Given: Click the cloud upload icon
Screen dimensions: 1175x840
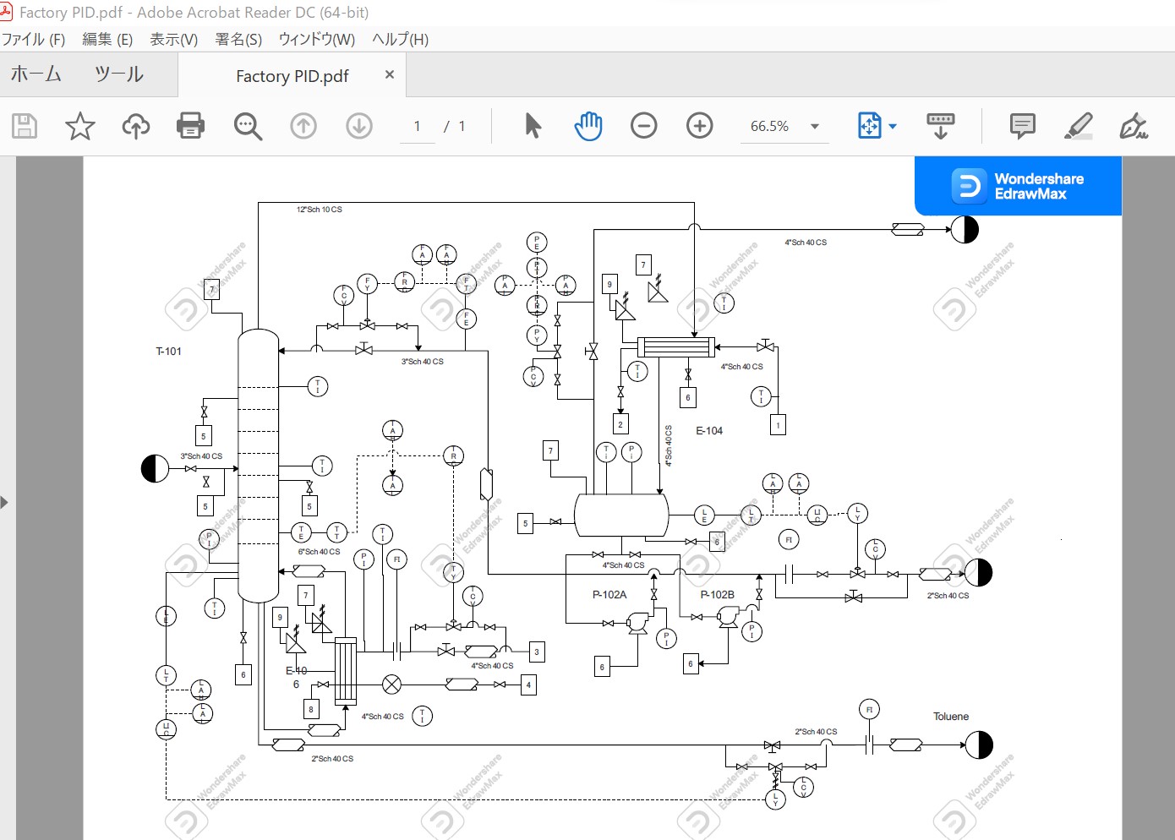Looking at the screenshot, I should tap(135, 126).
